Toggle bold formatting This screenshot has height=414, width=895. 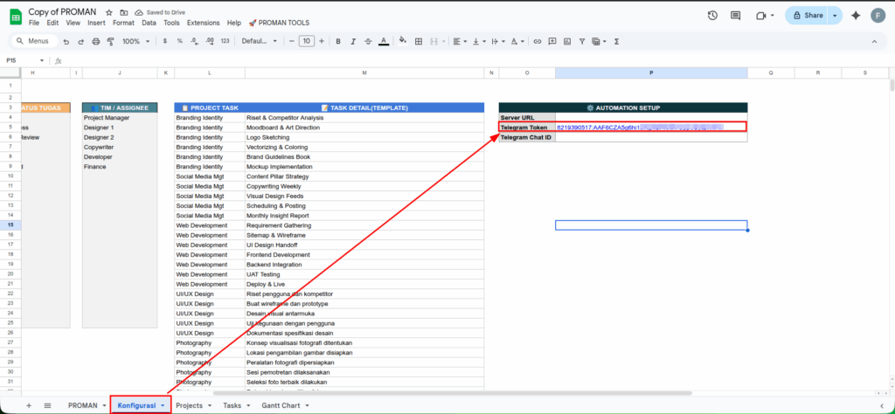[x=337, y=41]
